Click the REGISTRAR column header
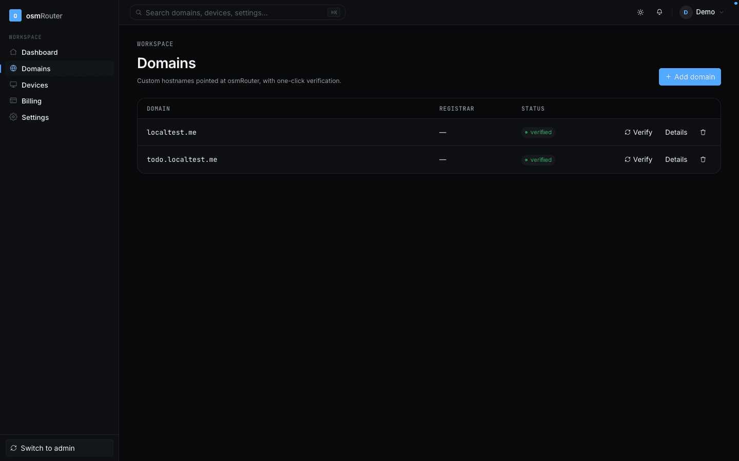This screenshot has height=461, width=739. 457,109
